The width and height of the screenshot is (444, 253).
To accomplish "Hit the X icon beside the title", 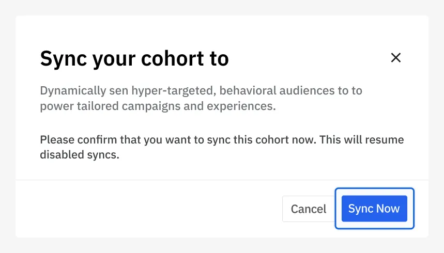I will pyautogui.click(x=395, y=58).
